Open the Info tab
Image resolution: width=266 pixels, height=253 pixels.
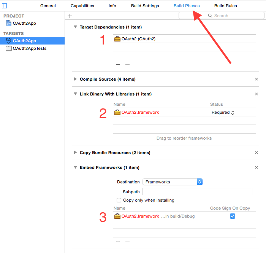point(112,6)
